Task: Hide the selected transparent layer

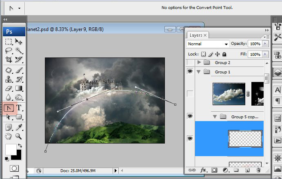Action: click(x=190, y=138)
